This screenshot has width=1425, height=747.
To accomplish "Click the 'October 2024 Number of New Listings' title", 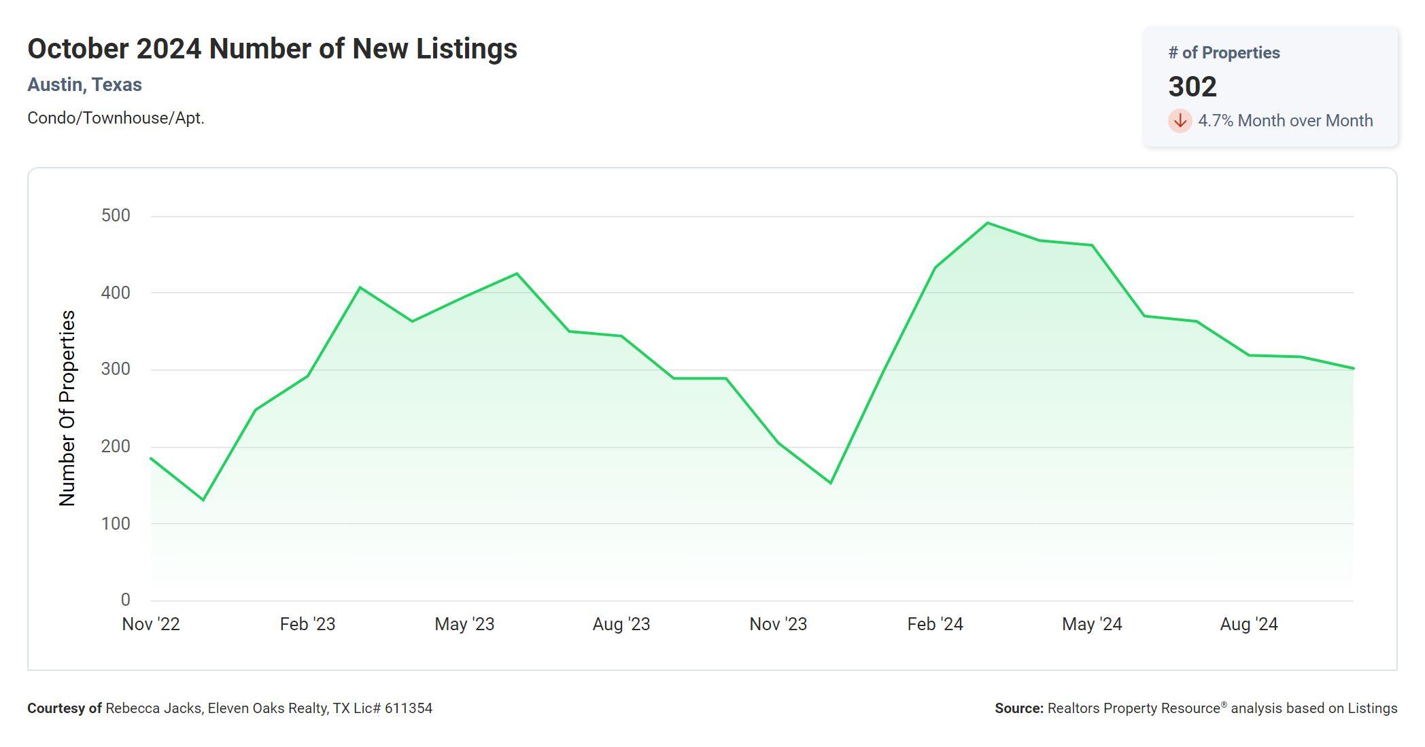I will coord(272,49).
